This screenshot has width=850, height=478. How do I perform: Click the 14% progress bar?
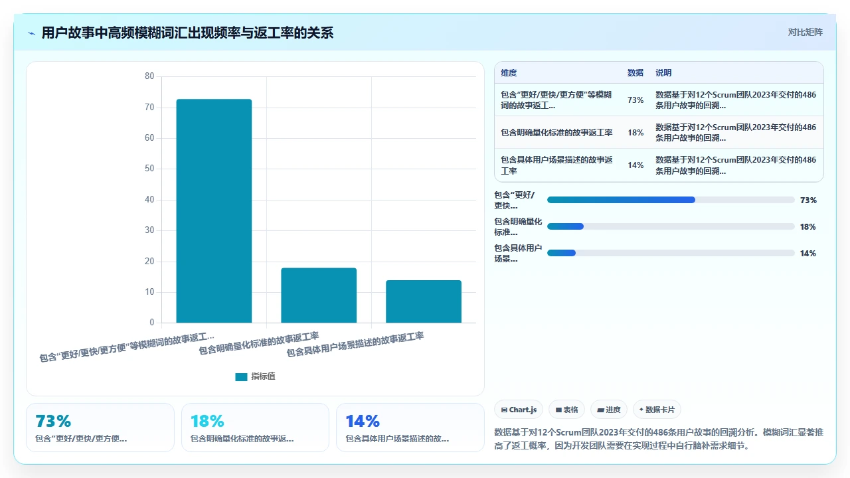click(671, 253)
